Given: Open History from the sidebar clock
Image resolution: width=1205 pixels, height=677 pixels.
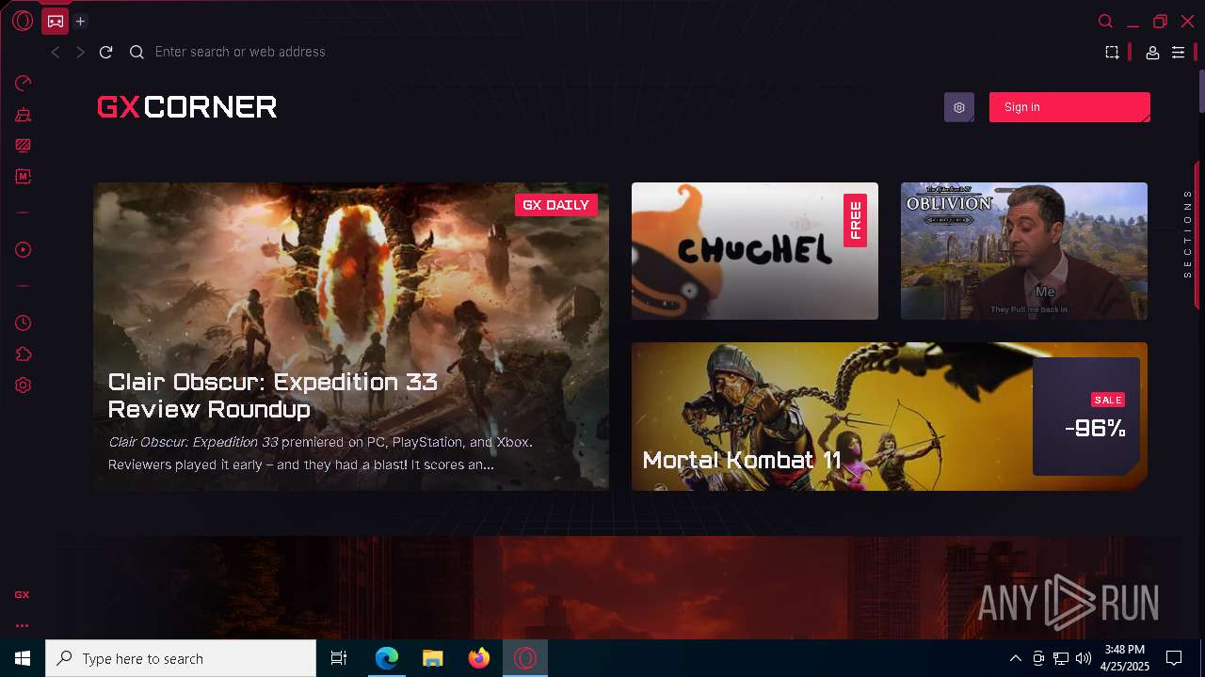Looking at the screenshot, I should [x=24, y=323].
